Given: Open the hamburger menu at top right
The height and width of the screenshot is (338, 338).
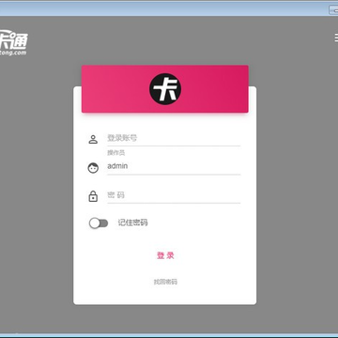Looking at the screenshot, I should [x=336, y=38].
